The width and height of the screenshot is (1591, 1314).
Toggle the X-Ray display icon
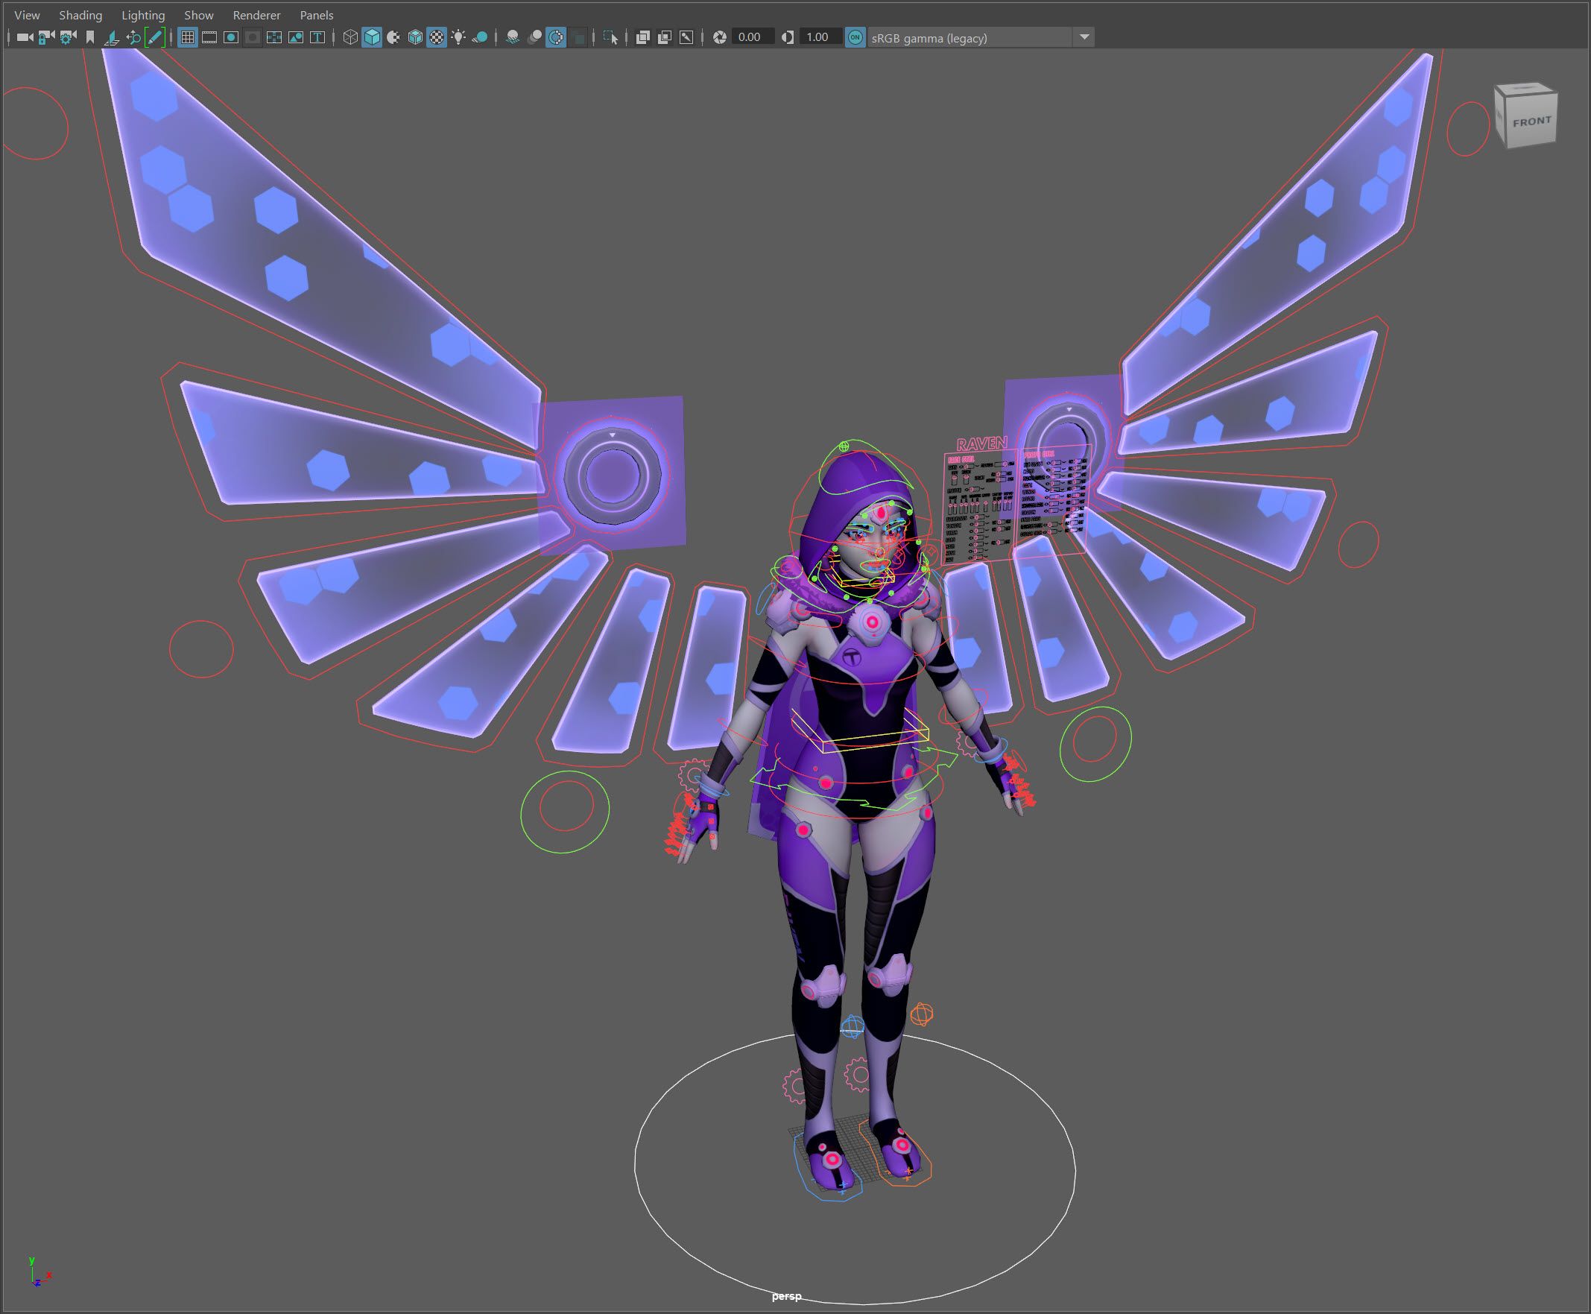(x=642, y=37)
